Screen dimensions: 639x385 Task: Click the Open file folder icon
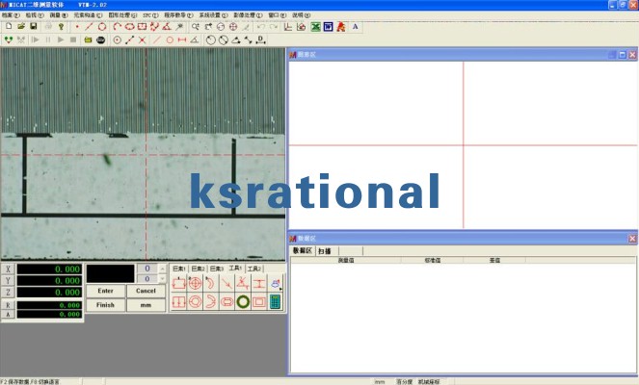[21, 27]
